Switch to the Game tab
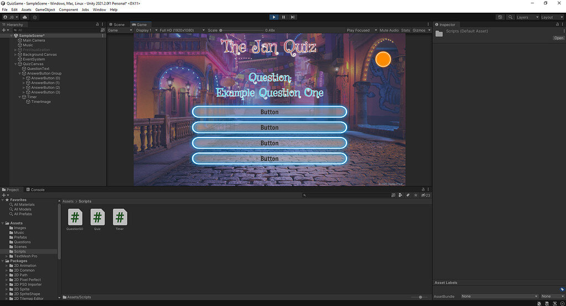 point(140,24)
